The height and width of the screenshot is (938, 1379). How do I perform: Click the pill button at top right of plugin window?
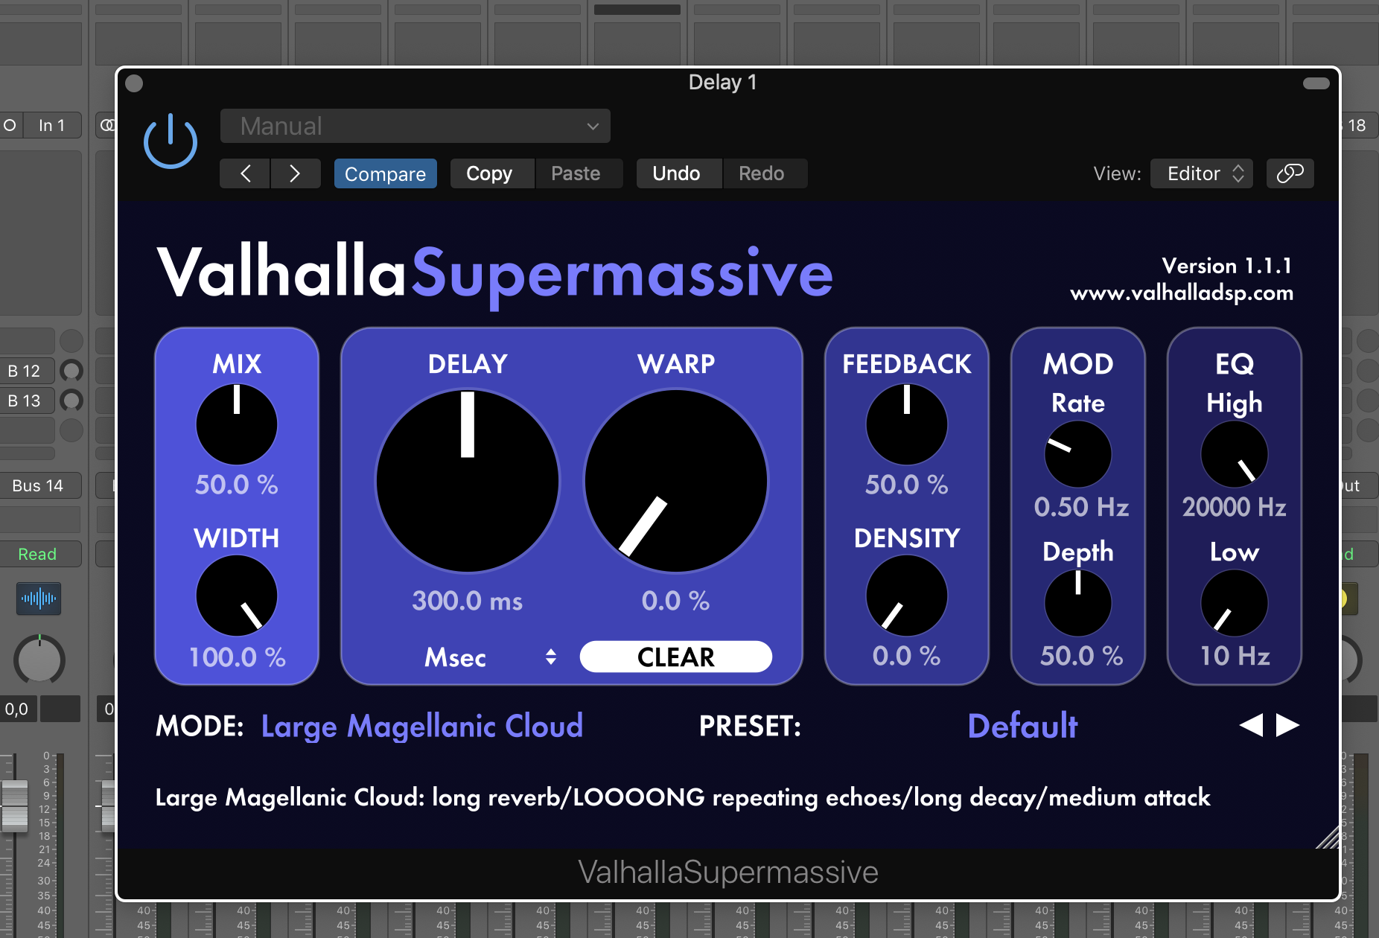coord(1316,83)
